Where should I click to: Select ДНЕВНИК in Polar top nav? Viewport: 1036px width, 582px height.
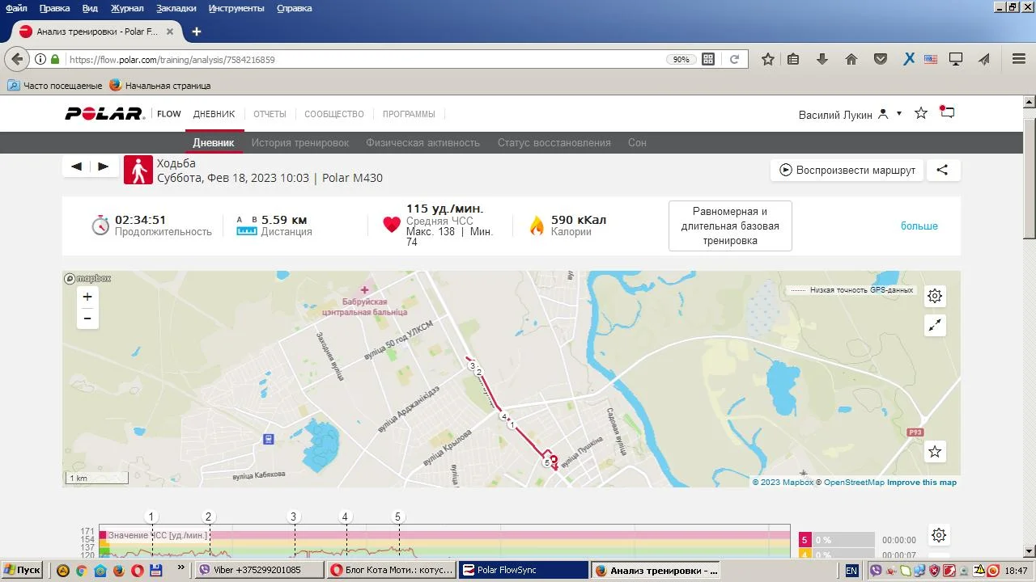click(214, 114)
